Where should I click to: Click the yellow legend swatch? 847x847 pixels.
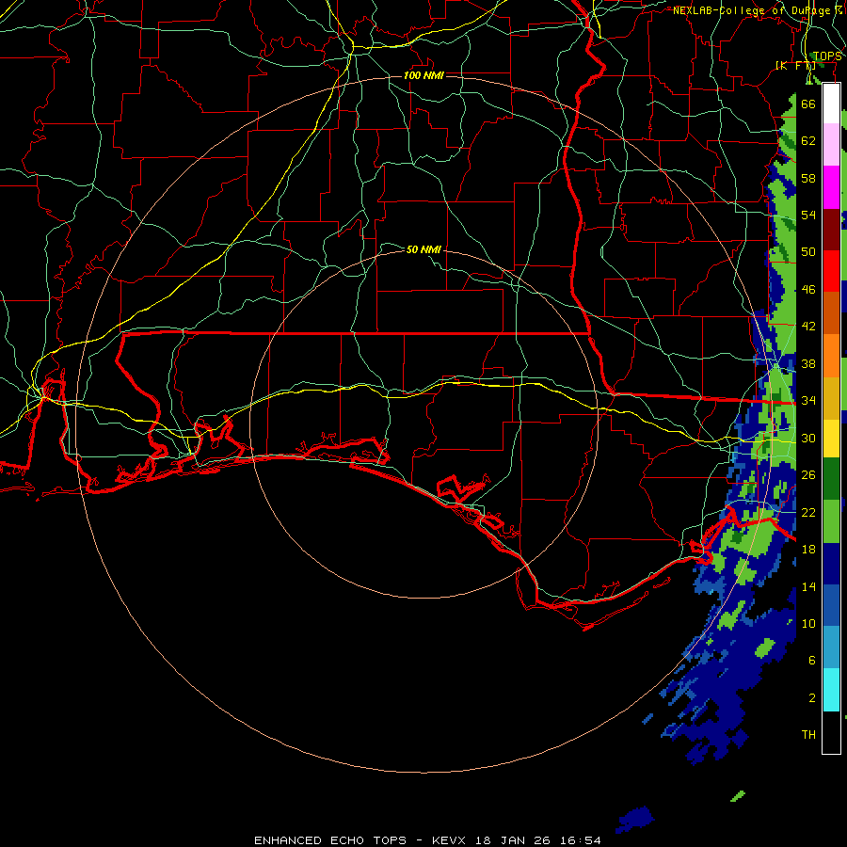pos(831,438)
